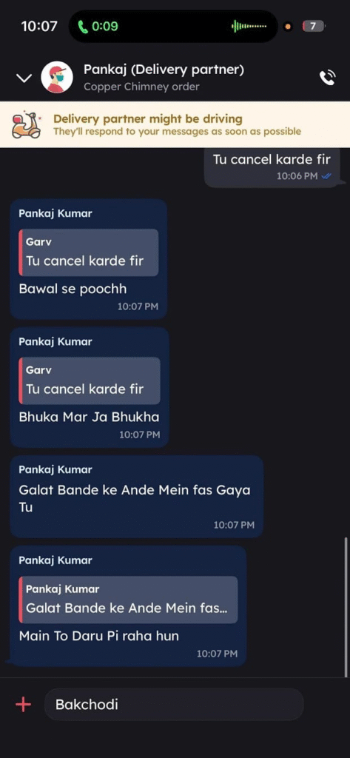Screen dimensions: 350x758
Task: Tap the quoted Garv reply above Bawal se poochh
Action: (89, 252)
